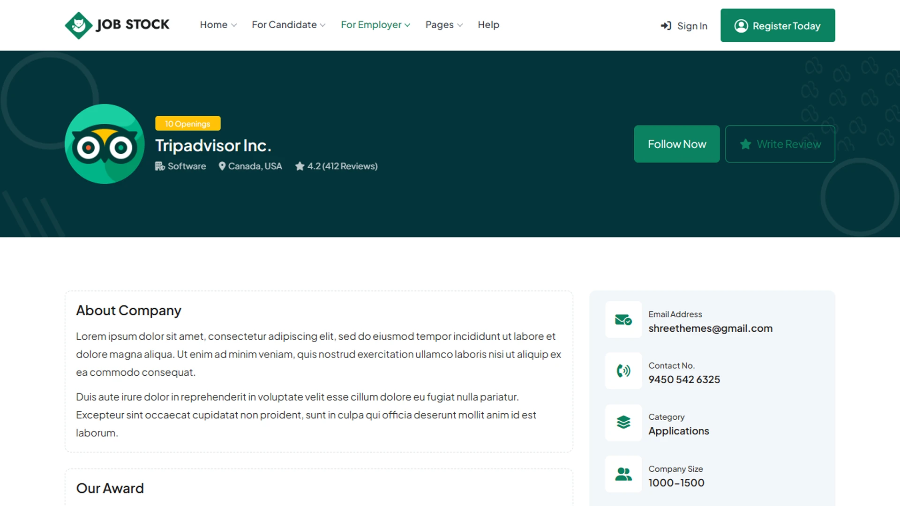
Task: Click the Email Address label
Action: 675,314
